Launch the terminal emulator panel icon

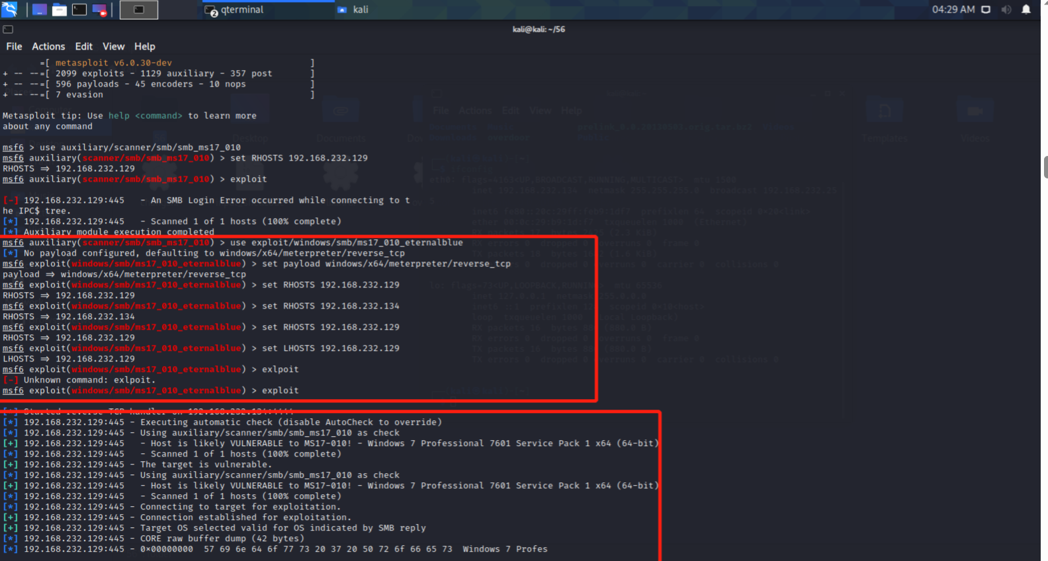[x=79, y=10]
